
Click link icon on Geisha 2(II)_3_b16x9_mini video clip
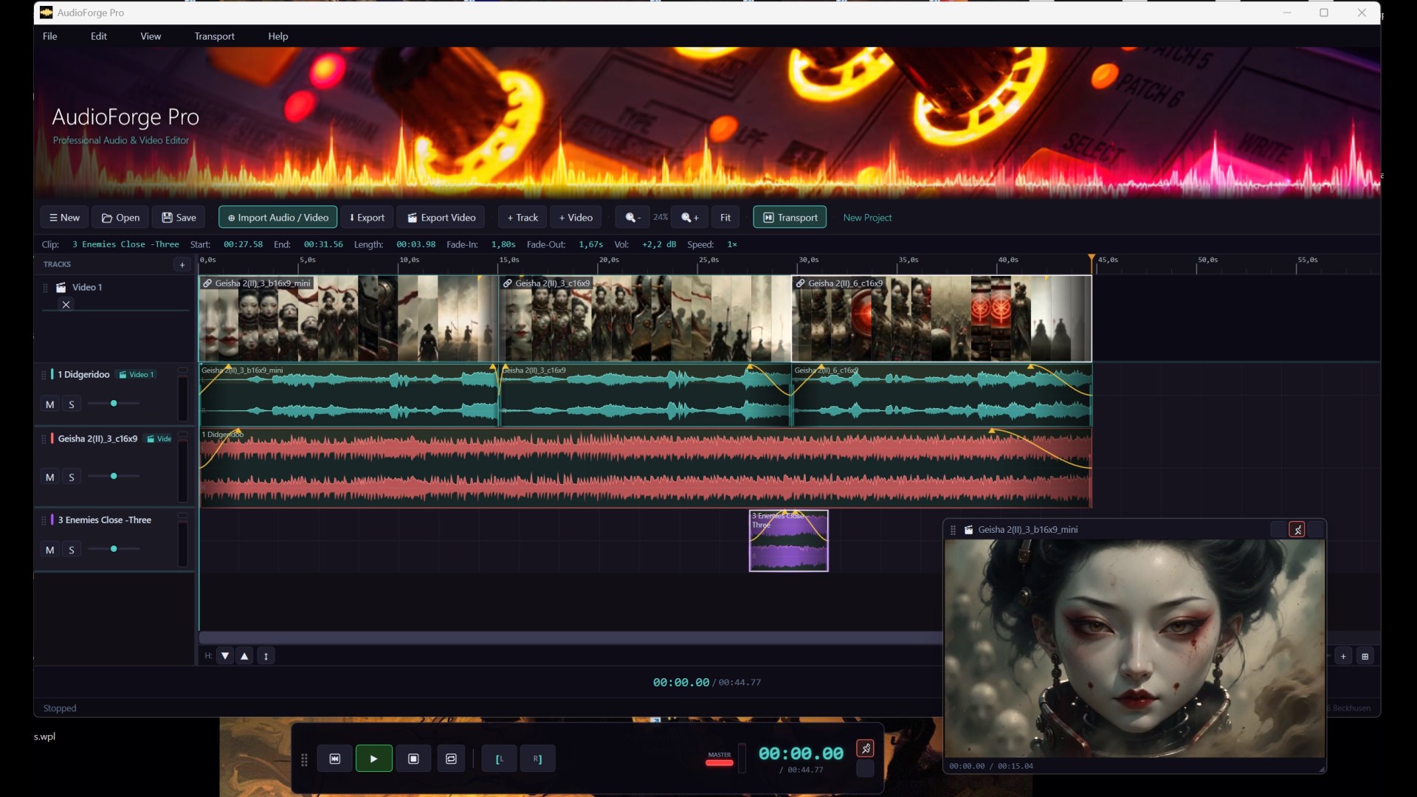208,283
